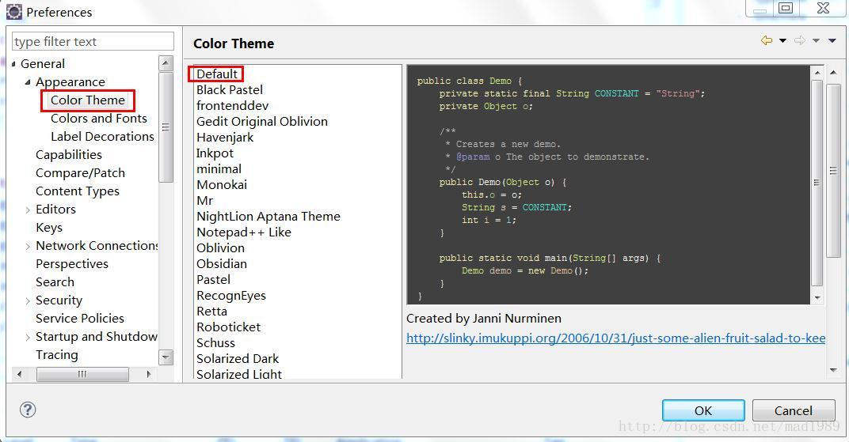Select the Solarized Dark theme
The width and height of the screenshot is (849, 442).
tap(238, 359)
